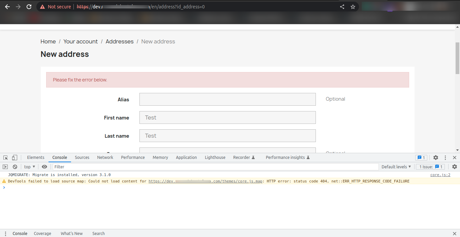Open the core.js:2 source link
Image resolution: width=460 pixels, height=237 pixels.
tap(440, 175)
